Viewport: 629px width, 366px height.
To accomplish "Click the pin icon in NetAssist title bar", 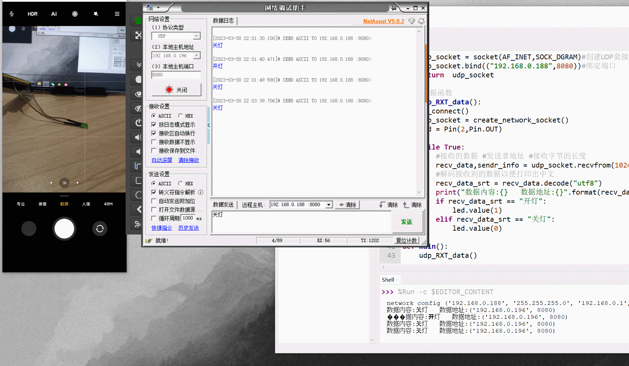I will tap(394, 8).
